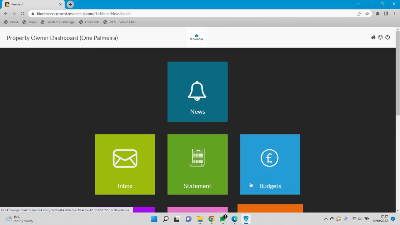Open the Teams Chat taskbar icon

coord(188,219)
